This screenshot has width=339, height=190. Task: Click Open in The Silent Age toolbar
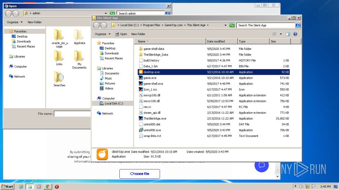(121, 34)
